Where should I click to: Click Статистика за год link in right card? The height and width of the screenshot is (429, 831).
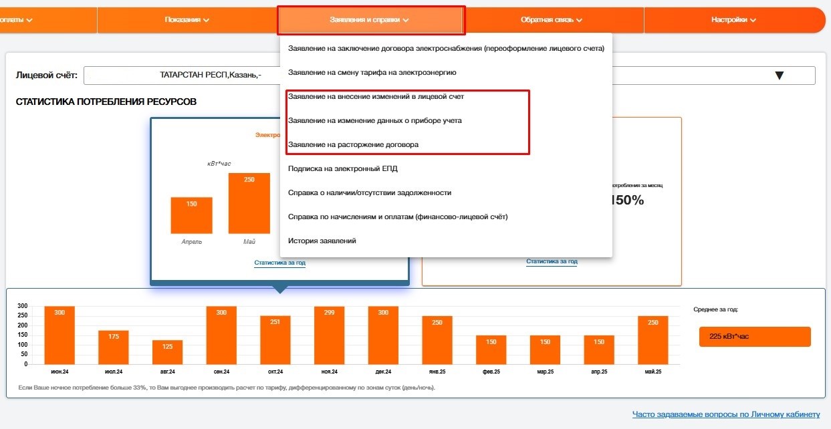tap(552, 261)
